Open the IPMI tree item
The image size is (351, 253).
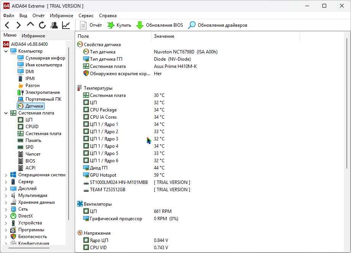(x=26, y=79)
